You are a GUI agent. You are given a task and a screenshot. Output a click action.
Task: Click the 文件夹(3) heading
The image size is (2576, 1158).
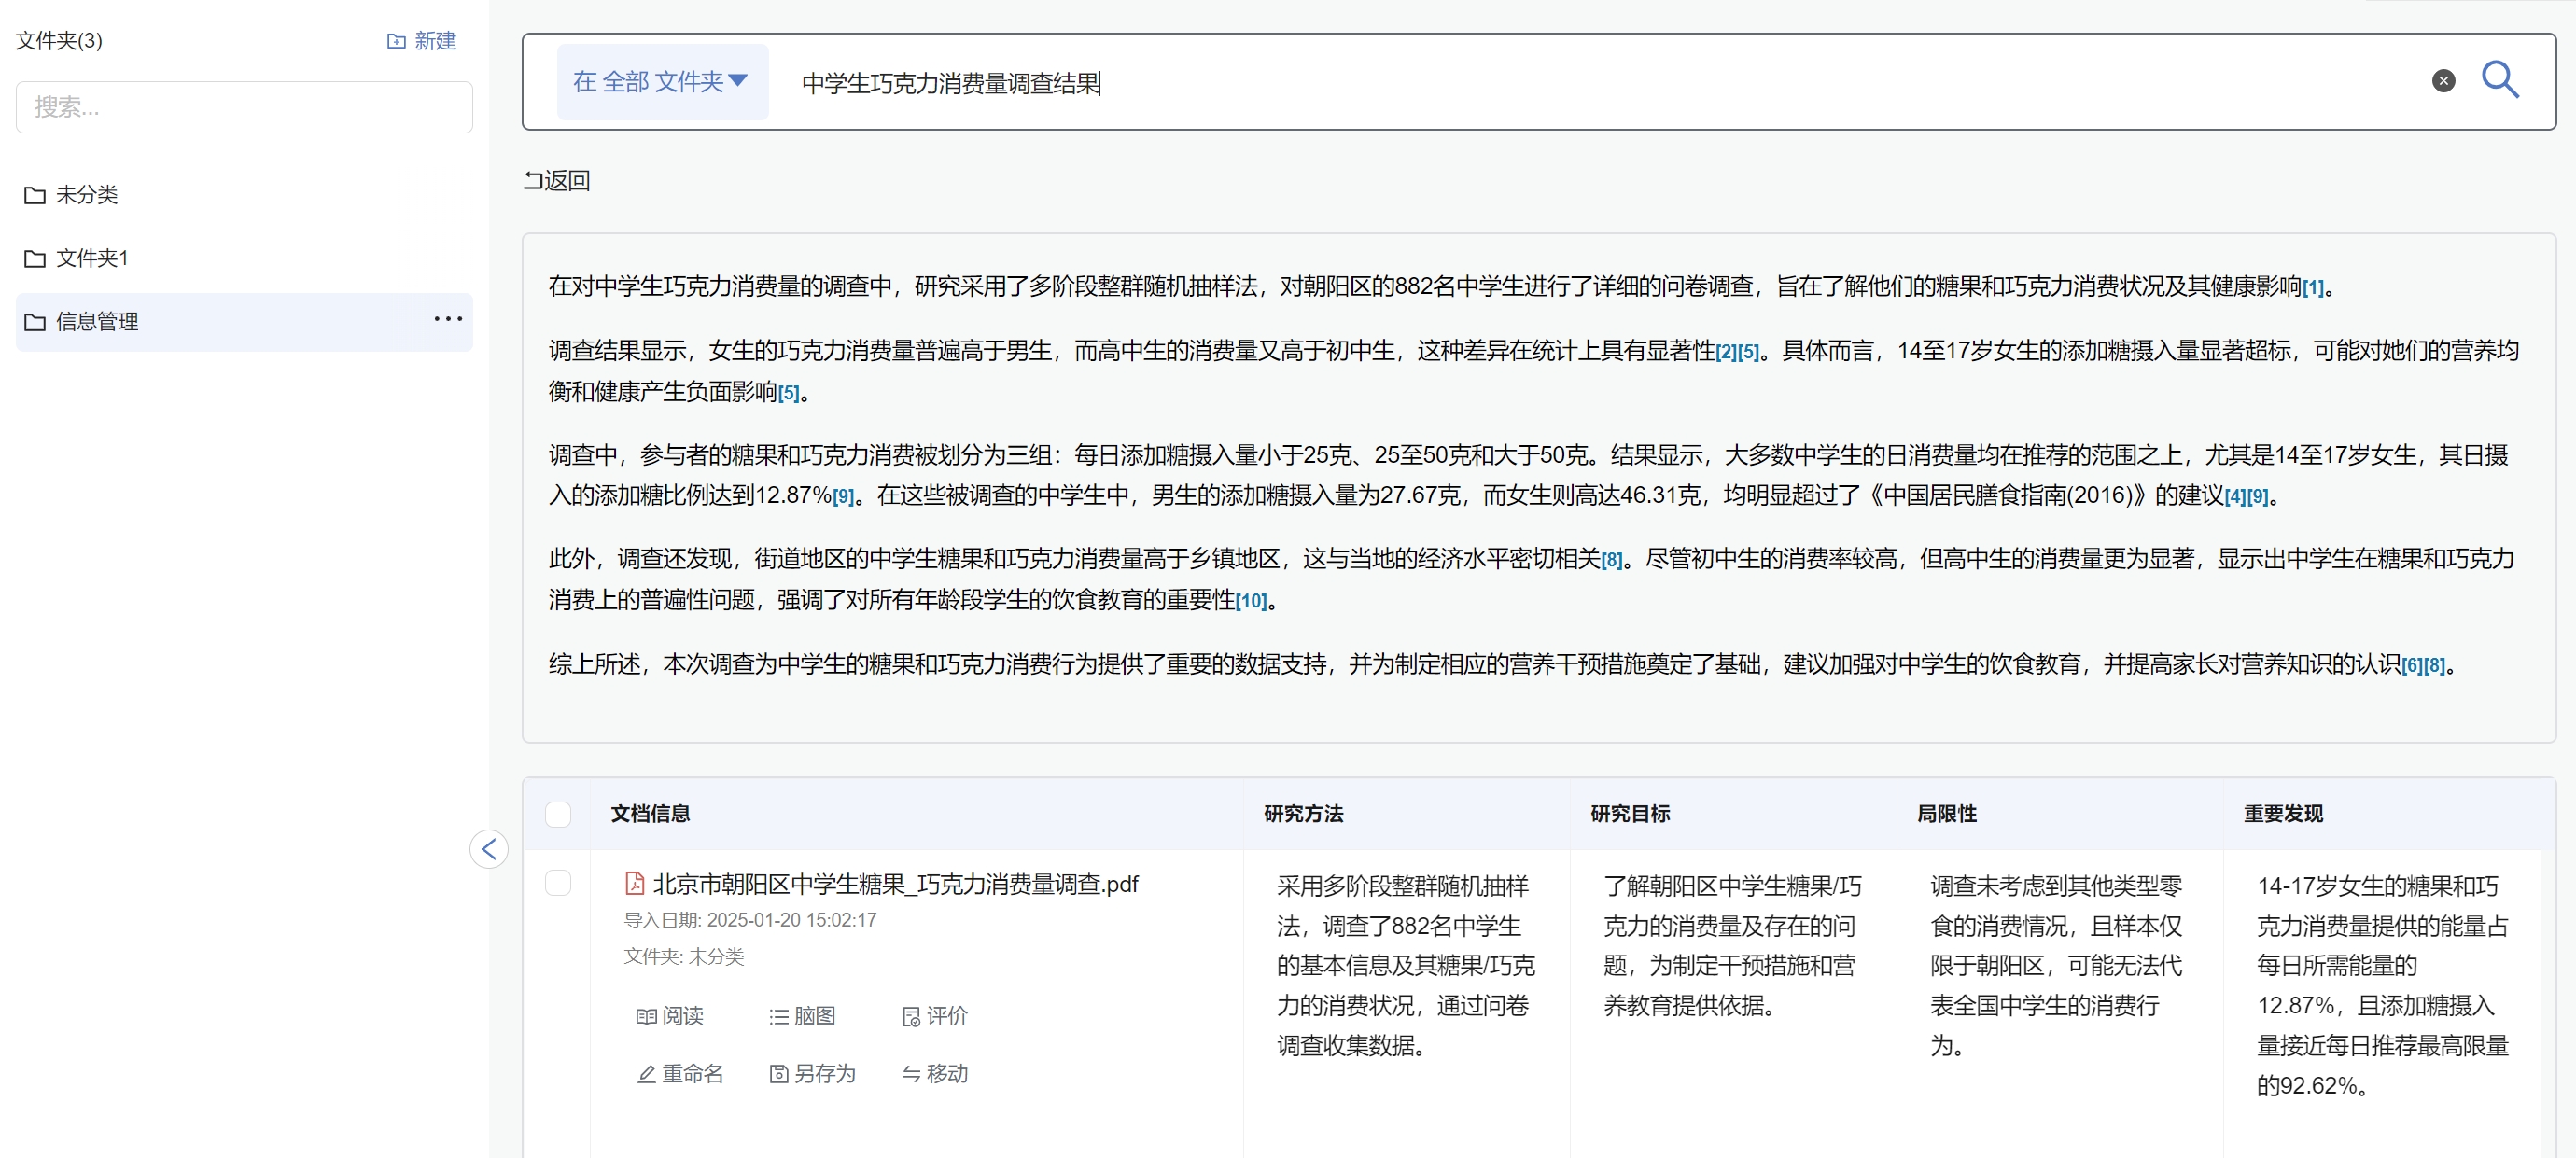(59, 41)
